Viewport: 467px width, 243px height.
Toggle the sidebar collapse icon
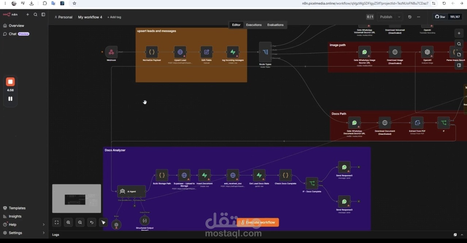pyautogui.click(x=43, y=15)
